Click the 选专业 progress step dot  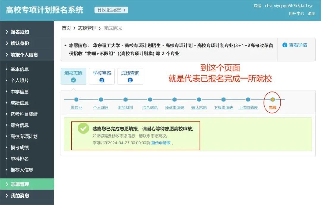(76, 100)
